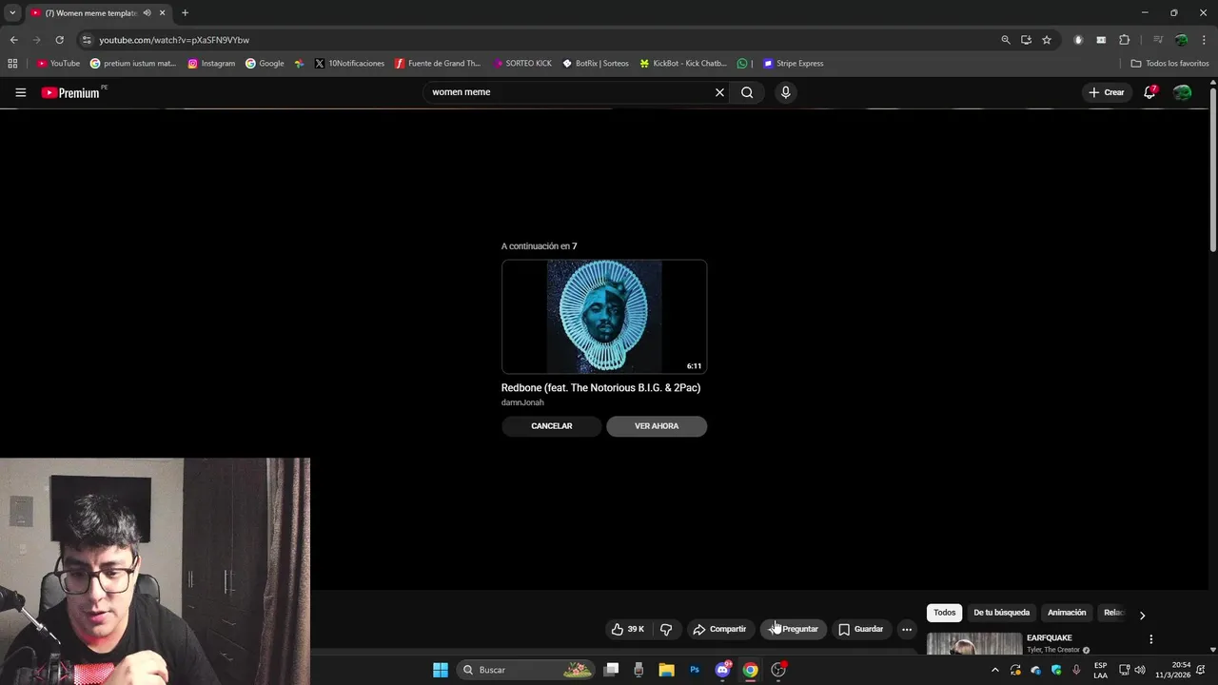Open WhatsApp bookmark icon
Viewport: 1218px width, 685px height.
click(742, 64)
